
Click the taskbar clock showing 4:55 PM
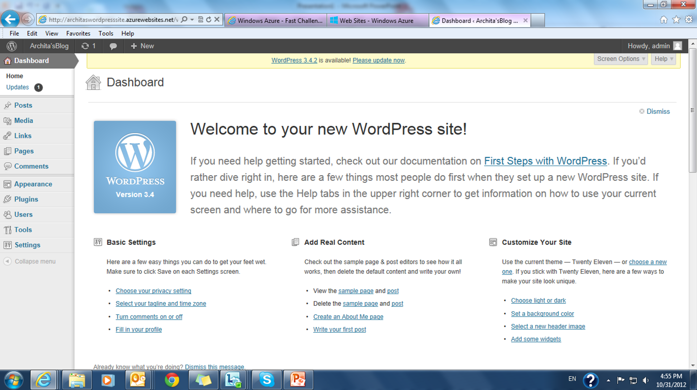pos(671,380)
